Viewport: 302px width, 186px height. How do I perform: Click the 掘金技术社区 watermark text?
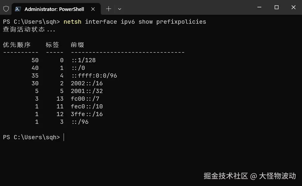click(226, 176)
